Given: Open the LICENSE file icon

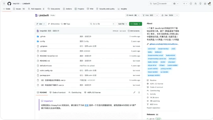Looking at the screenshot, I should pyautogui.click(x=38, y=51).
